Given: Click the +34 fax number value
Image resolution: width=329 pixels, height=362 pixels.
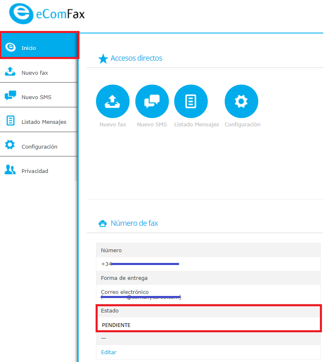Looking at the screenshot, I should [140, 264].
